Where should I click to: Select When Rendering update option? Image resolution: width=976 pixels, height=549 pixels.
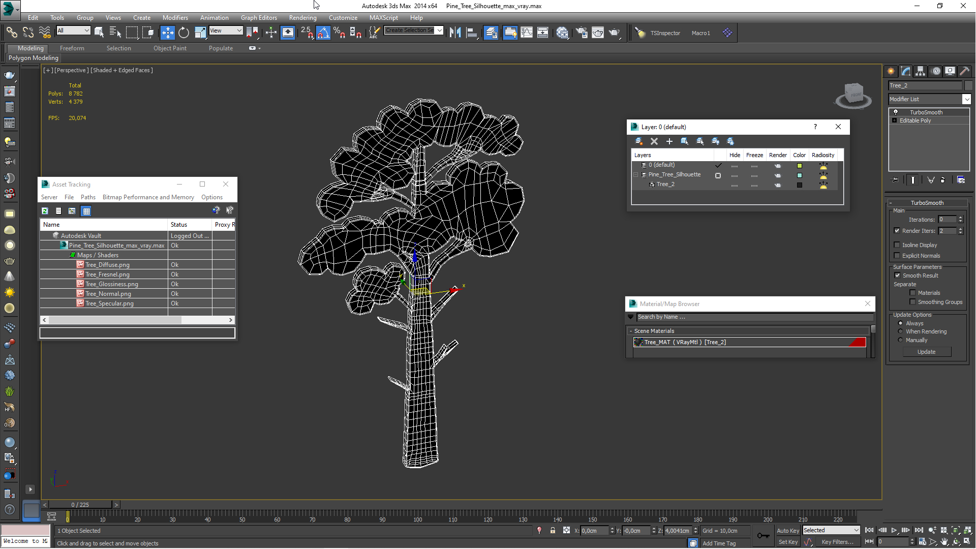(x=901, y=331)
